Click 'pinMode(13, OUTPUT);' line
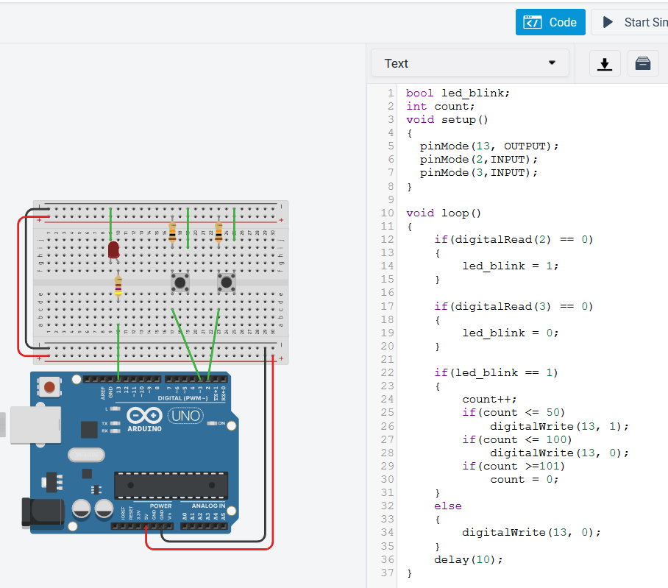The height and width of the screenshot is (588, 668). [x=489, y=146]
